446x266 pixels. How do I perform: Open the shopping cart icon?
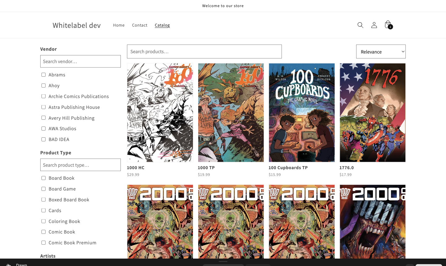tap(388, 25)
